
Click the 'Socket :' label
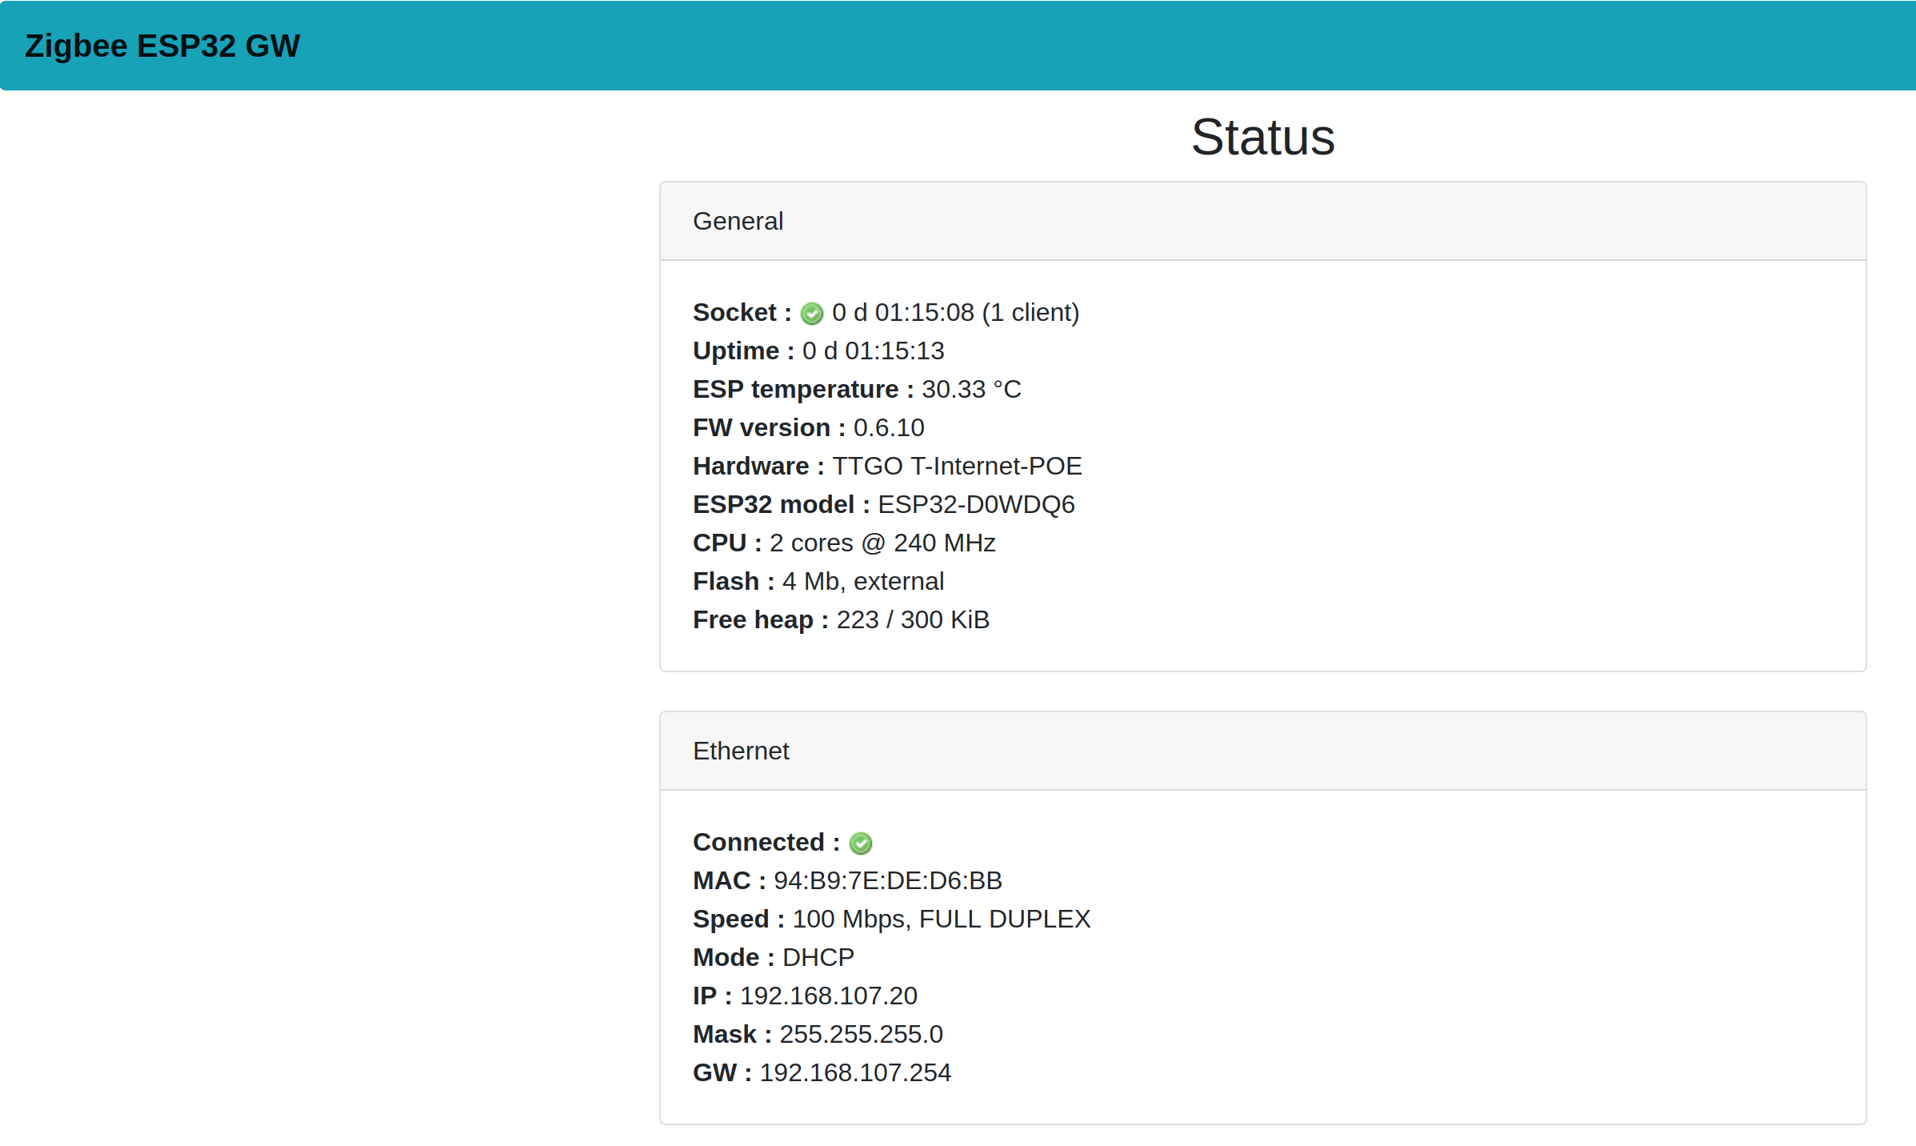tap(742, 312)
